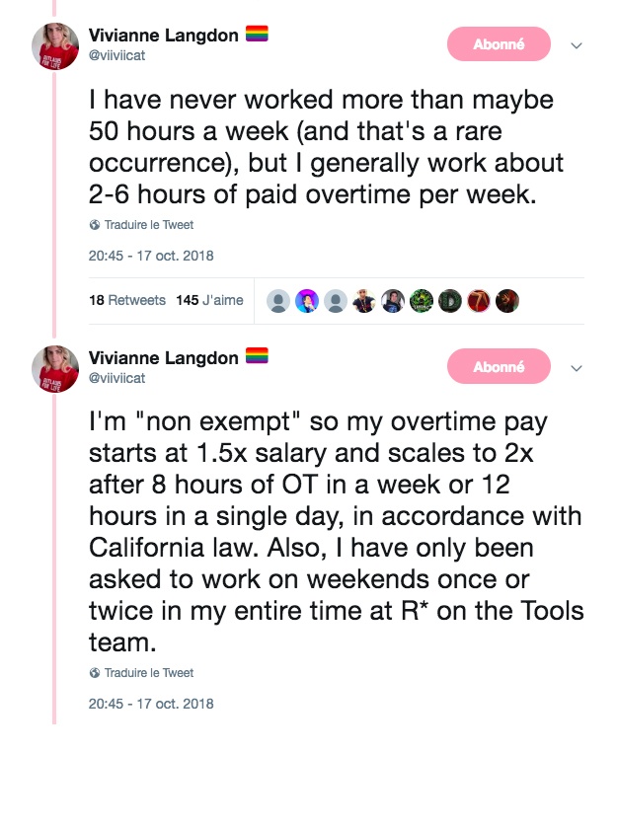View the 18 Retweets list

point(126,300)
